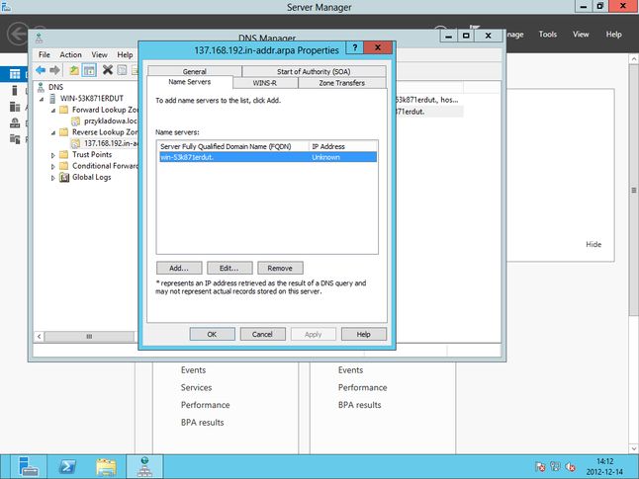Viewport: 639px width, 479px height.
Task: Open All Servers sidebar icon
Action: coord(15,107)
